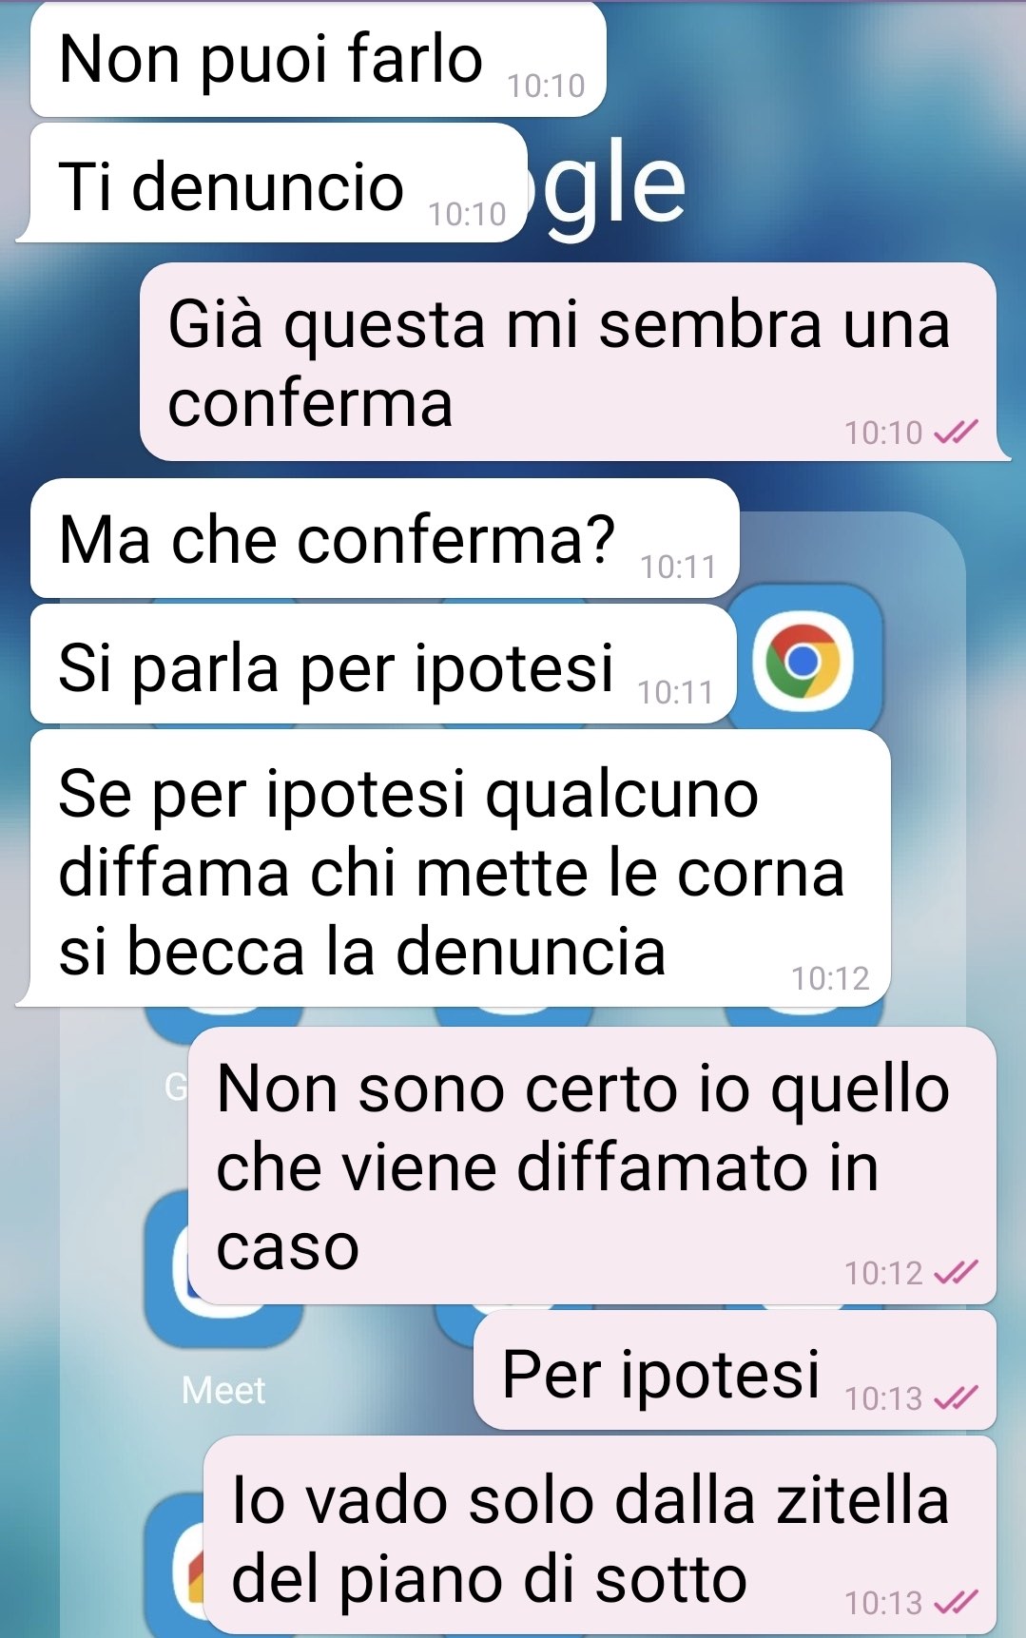This screenshot has width=1026, height=1638.
Task: Select the 'Io vado solo dalla zitella' message
Action: click(600, 1535)
